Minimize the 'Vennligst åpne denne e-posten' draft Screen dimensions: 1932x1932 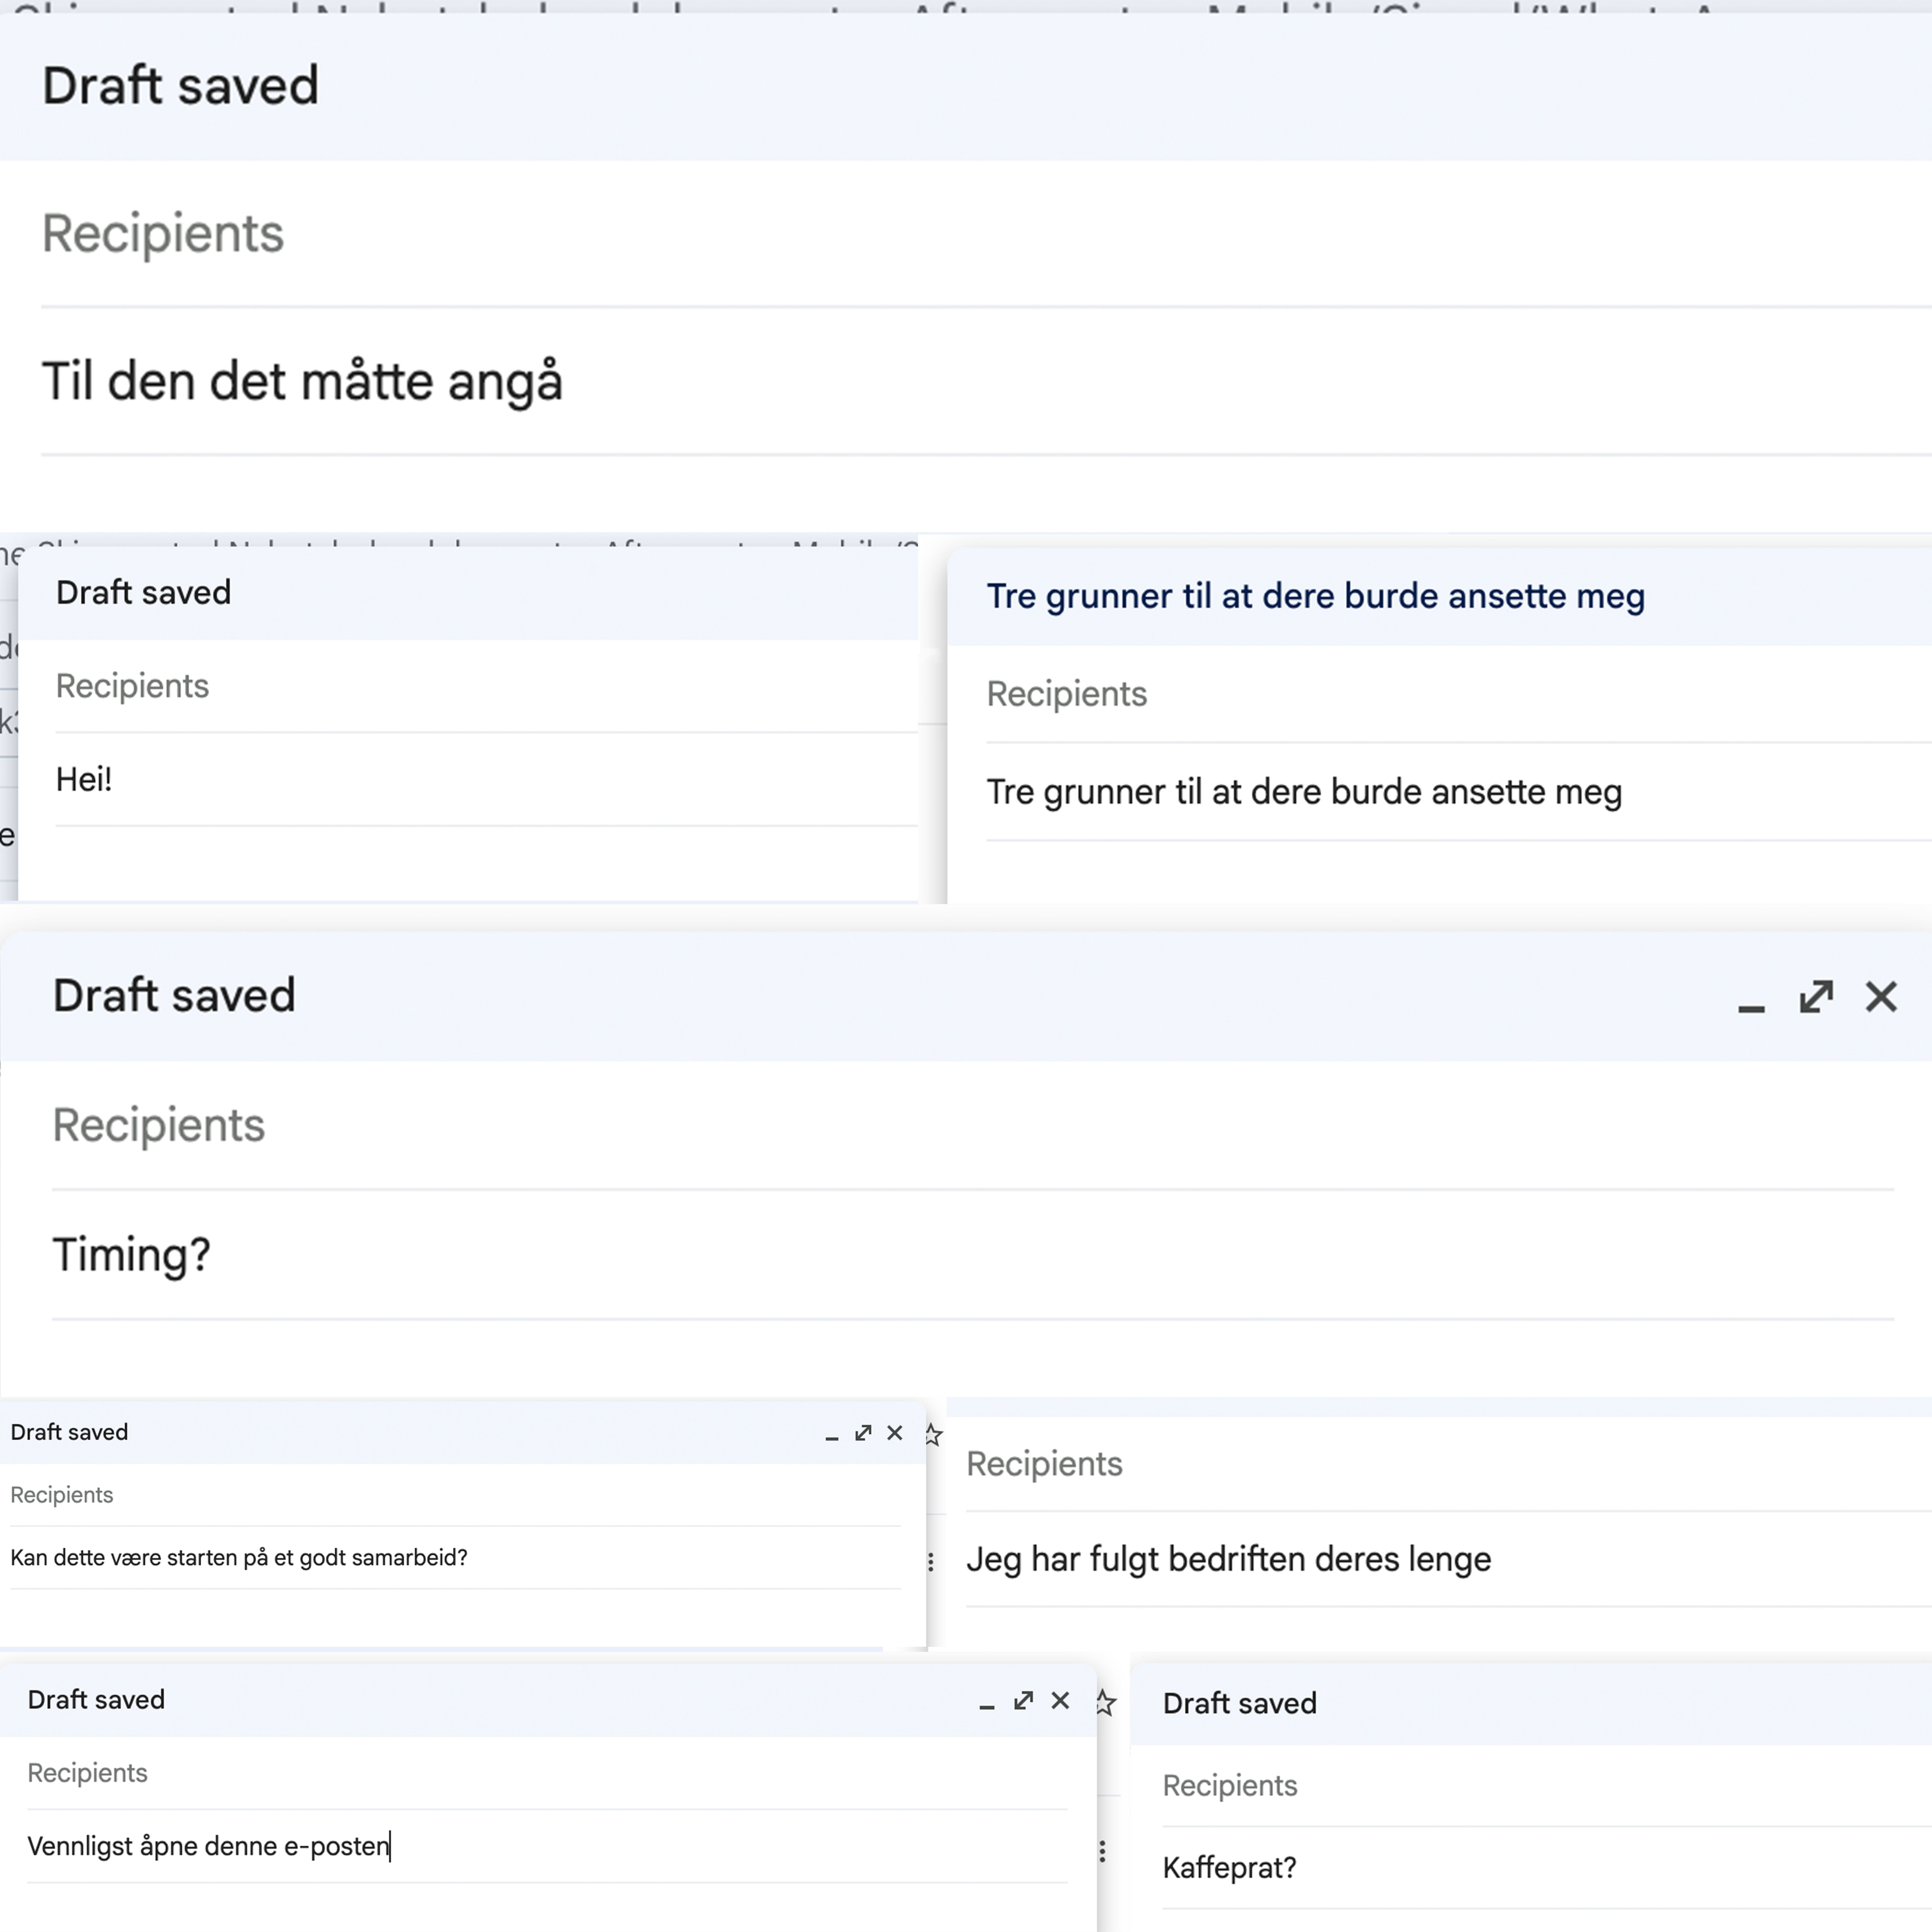click(x=987, y=1707)
